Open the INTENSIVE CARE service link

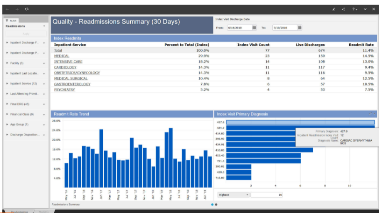68,62
